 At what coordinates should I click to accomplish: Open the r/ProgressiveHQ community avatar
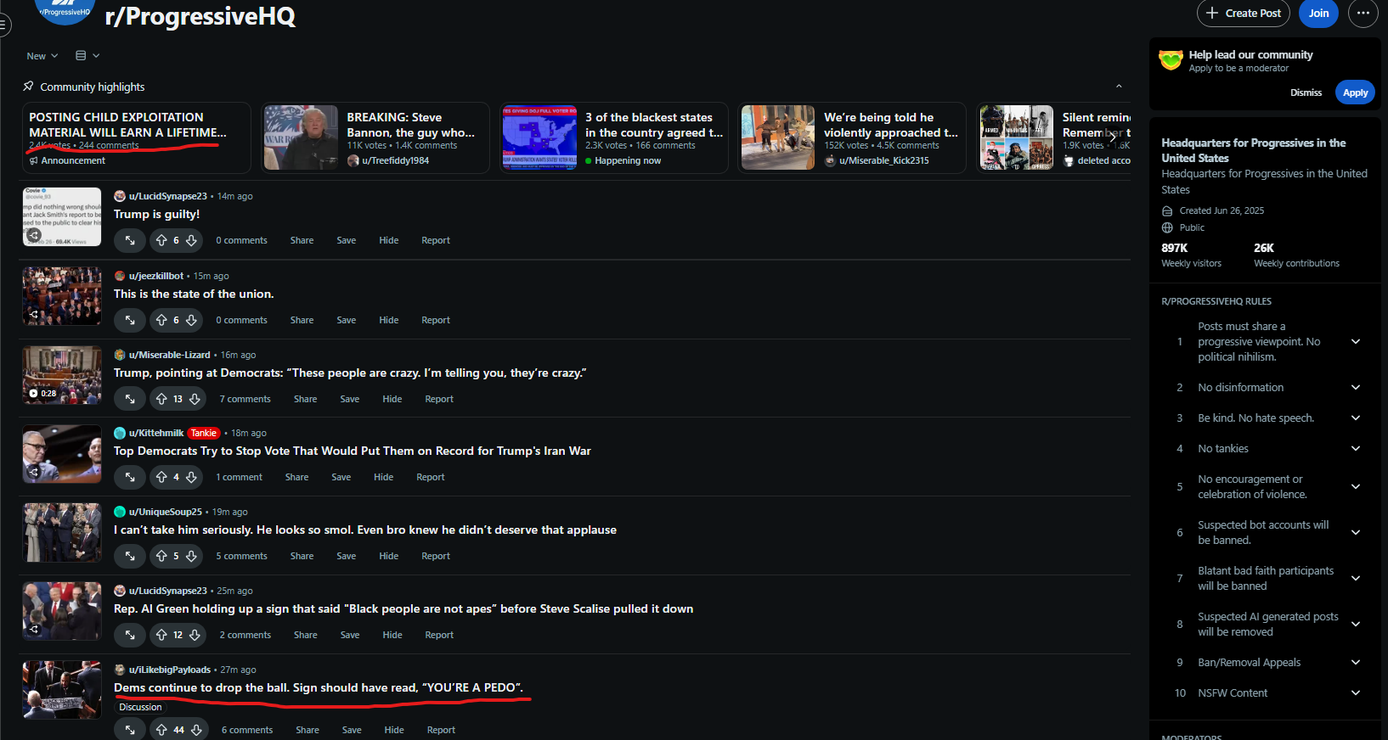[65, 10]
